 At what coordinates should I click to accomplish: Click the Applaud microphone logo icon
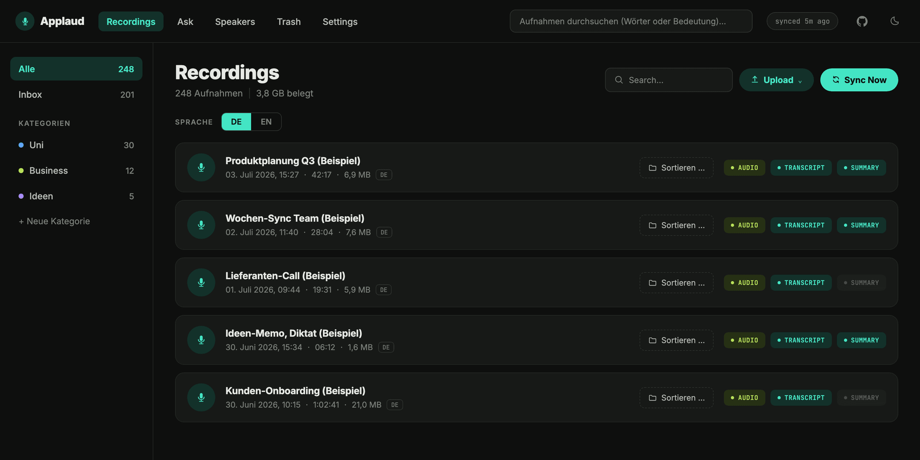click(25, 21)
